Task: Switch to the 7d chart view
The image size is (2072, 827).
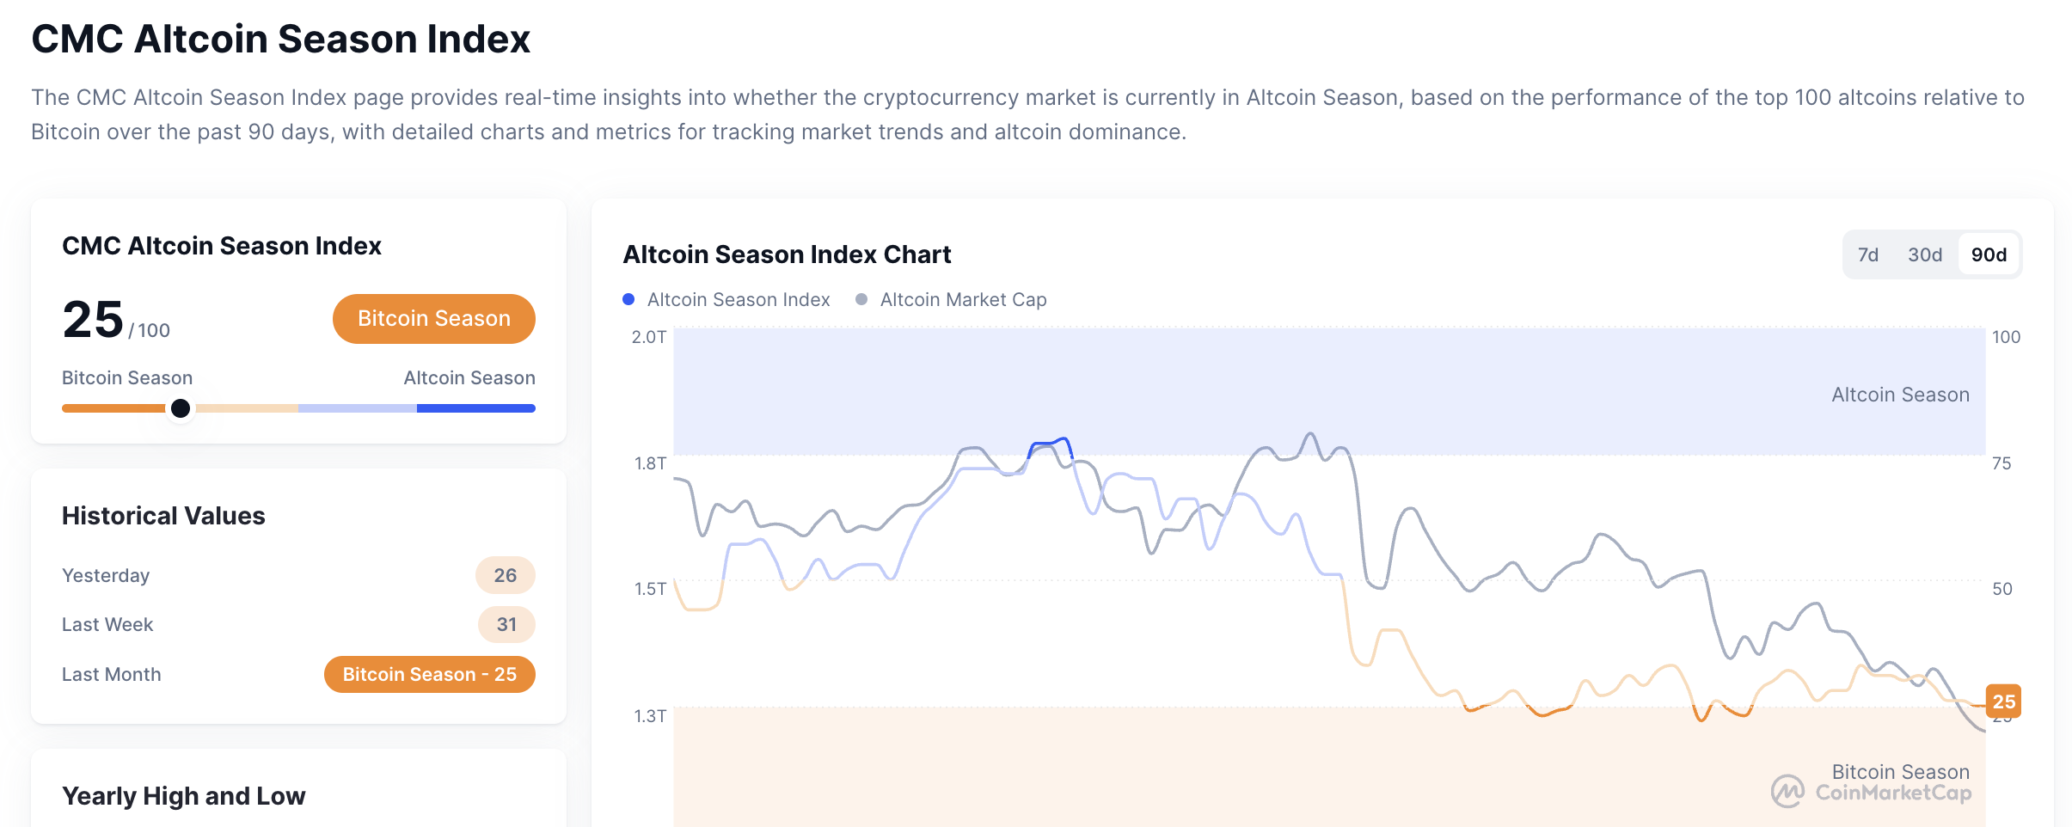Action: (x=1867, y=254)
